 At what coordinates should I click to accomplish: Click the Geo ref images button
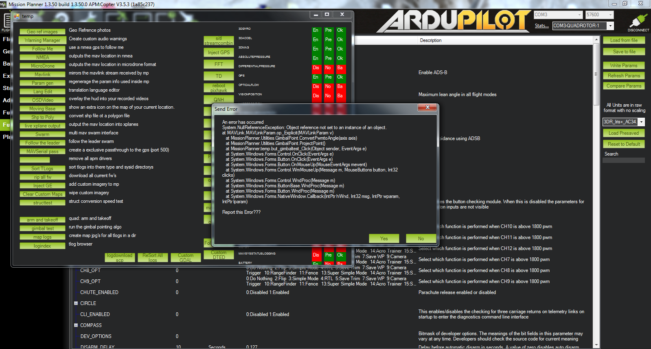[x=42, y=32]
